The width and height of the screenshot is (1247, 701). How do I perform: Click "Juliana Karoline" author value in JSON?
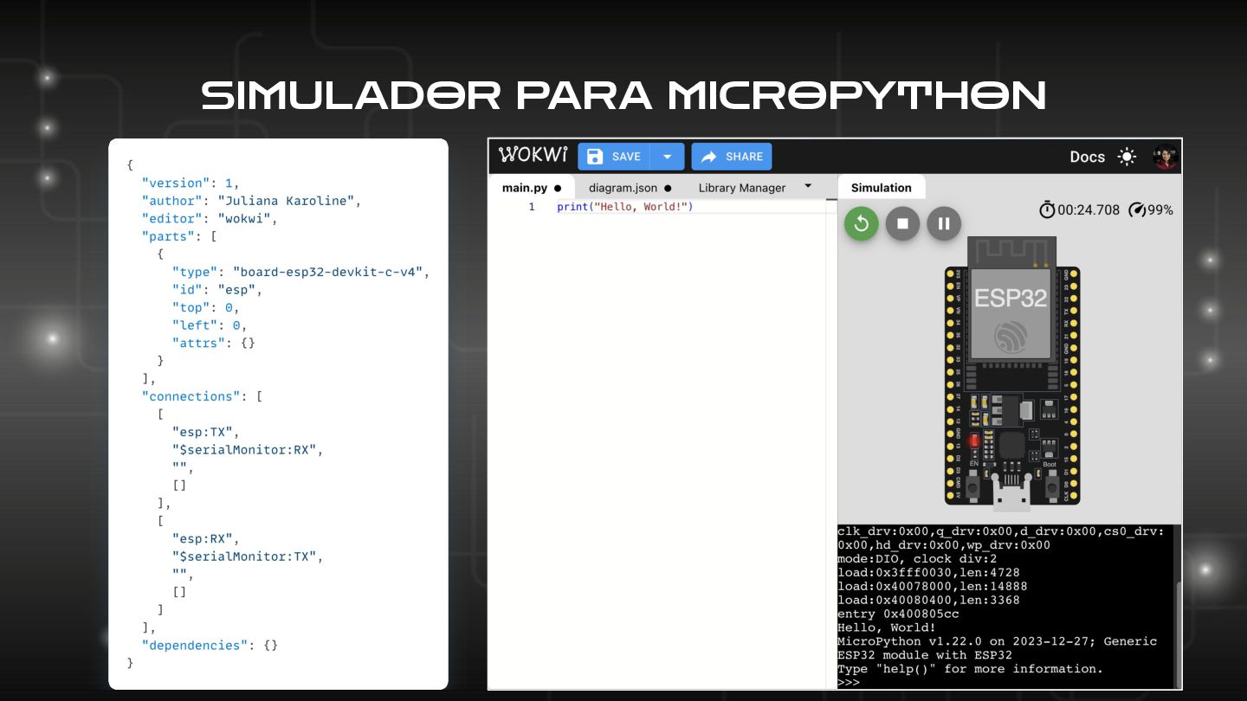[286, 201]
